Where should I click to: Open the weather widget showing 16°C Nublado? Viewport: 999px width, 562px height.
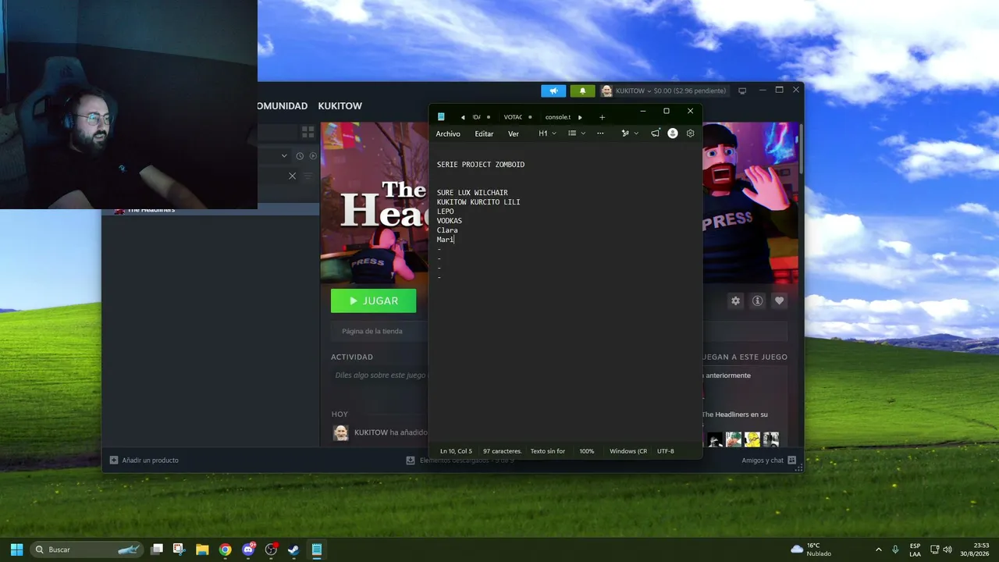tap(811, 550)
